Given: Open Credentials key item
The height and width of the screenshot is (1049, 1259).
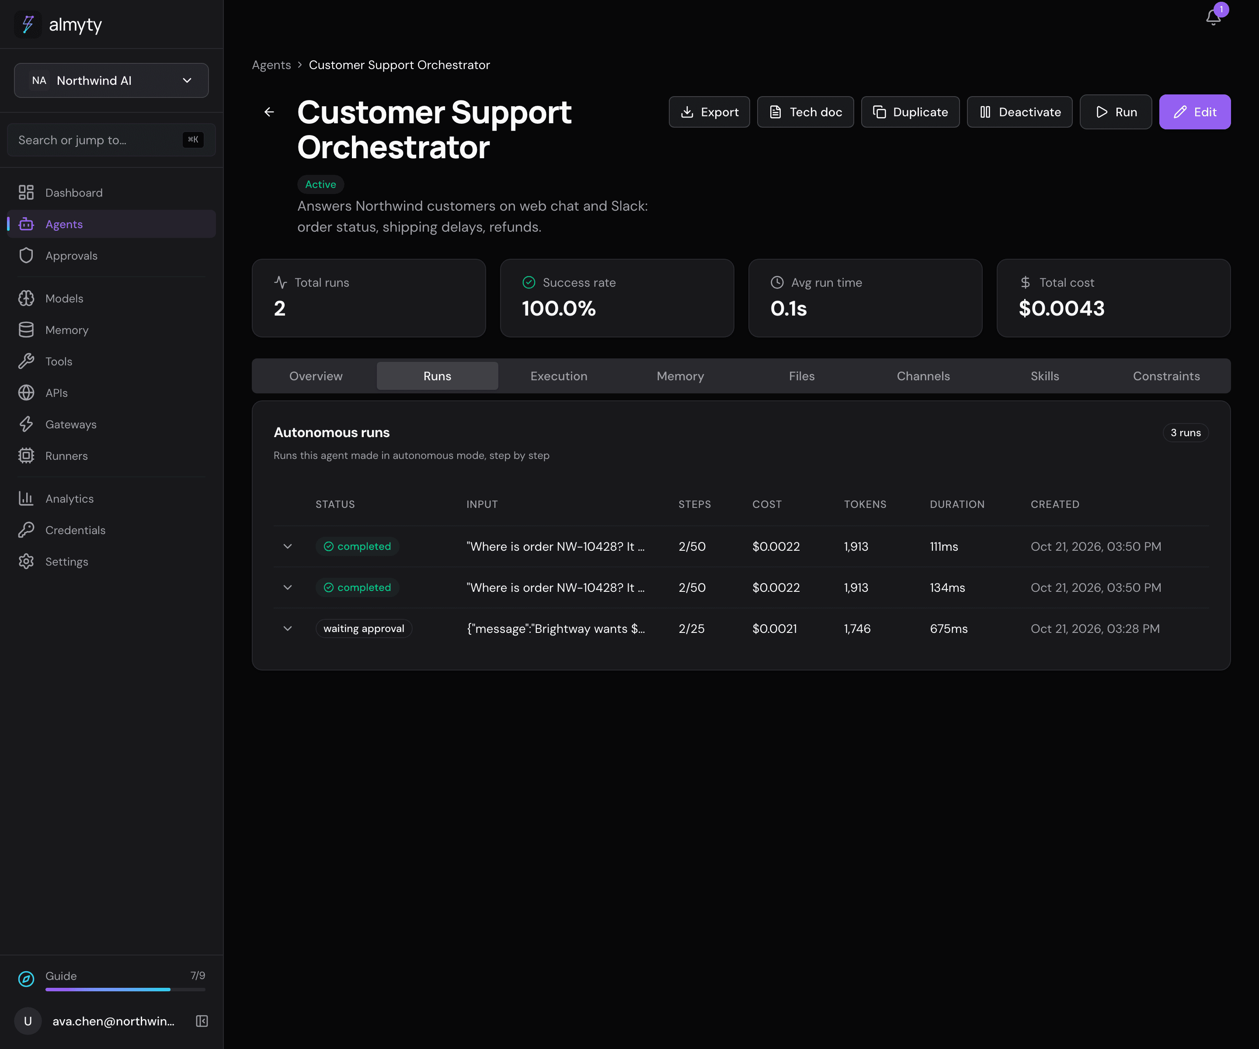Looking at the screenshot, I should click(111, 530).
